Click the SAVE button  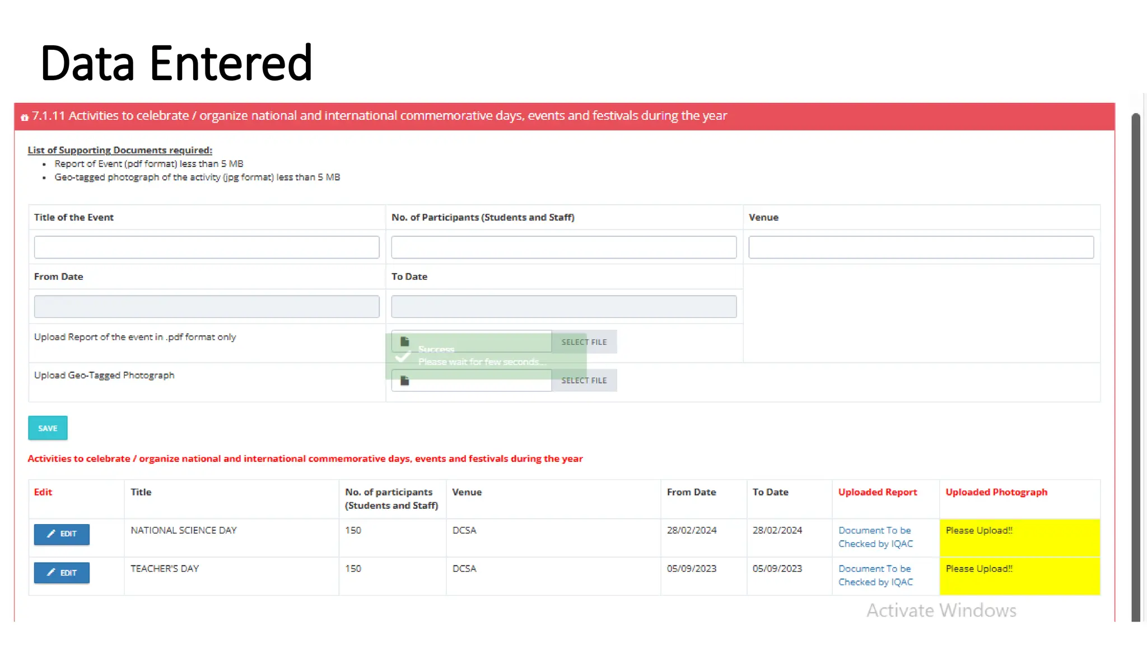coord(48,428)
